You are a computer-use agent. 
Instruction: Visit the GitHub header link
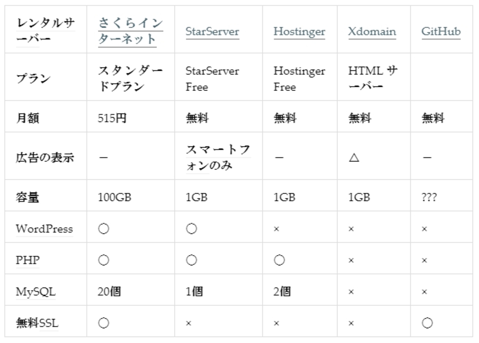[x=441, y=32]
